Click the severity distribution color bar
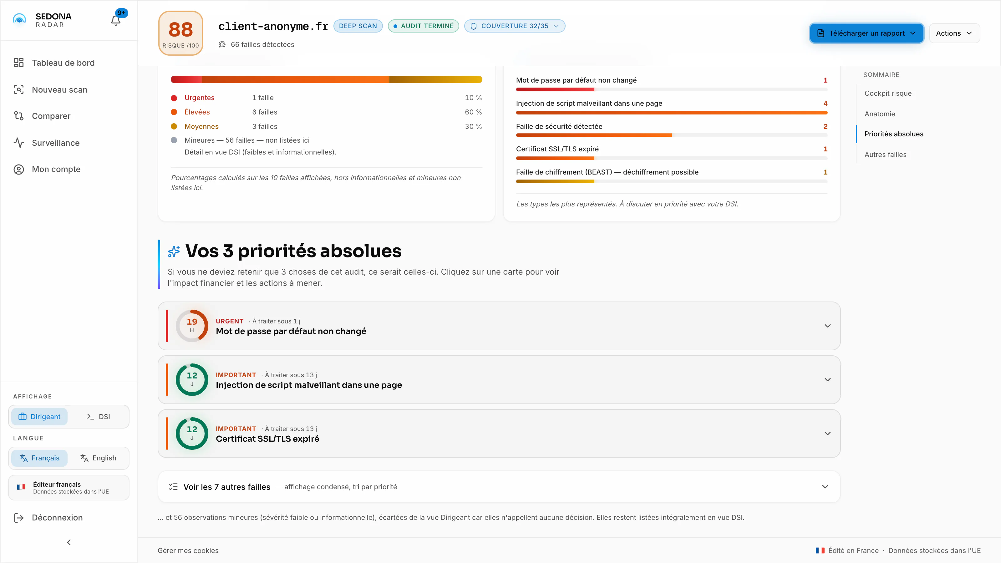 coord(326,79)
